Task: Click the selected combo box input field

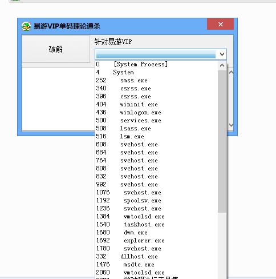Action: (156, 54)
